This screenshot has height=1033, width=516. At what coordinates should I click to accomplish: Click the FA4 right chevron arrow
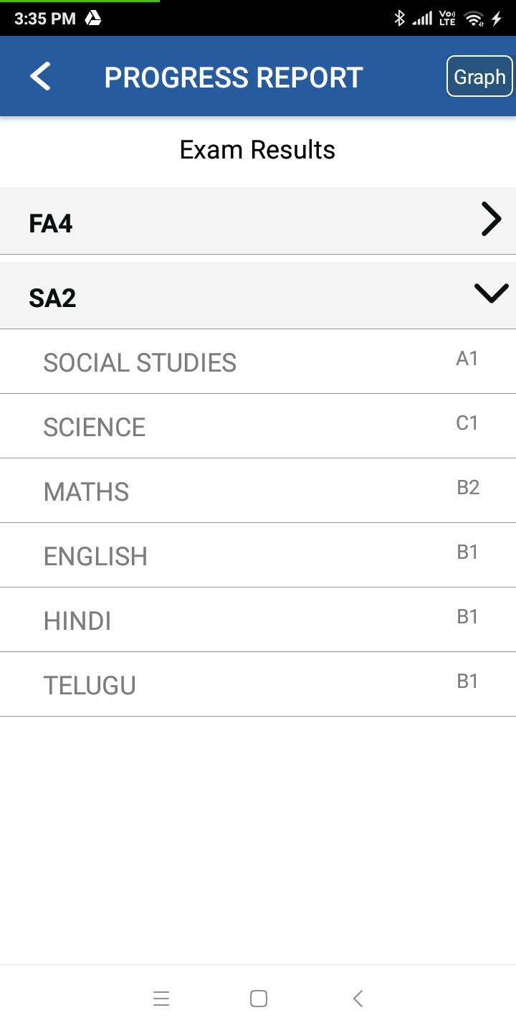[491, 219]
